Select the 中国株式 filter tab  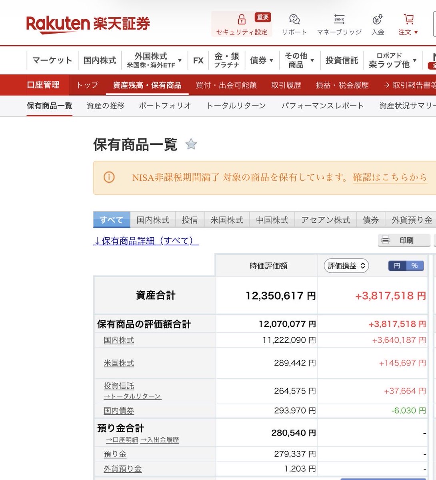272,220
